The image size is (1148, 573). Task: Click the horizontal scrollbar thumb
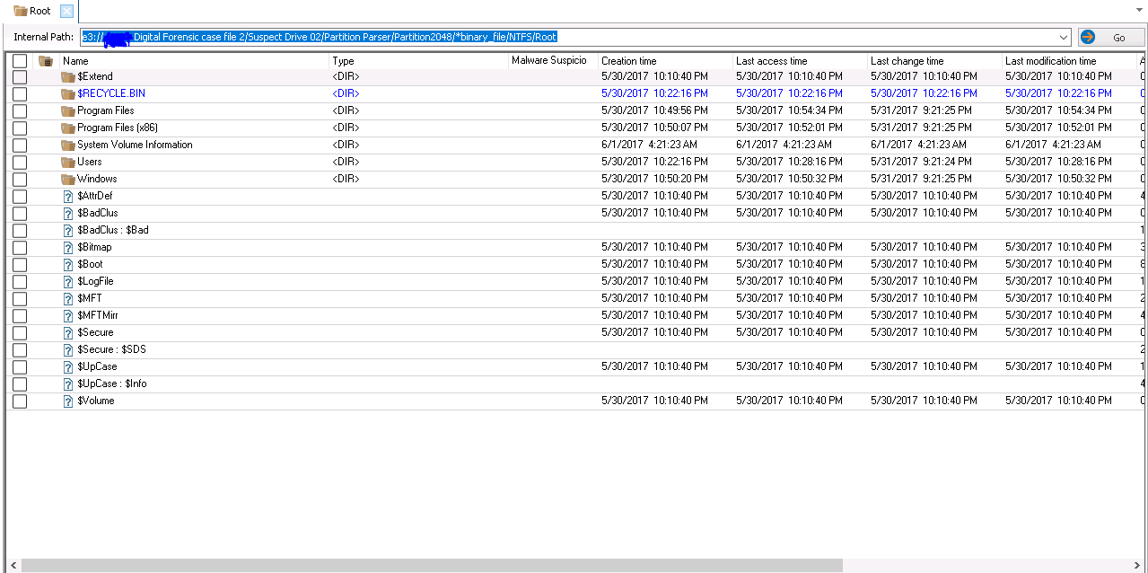(x=432, y=566)
